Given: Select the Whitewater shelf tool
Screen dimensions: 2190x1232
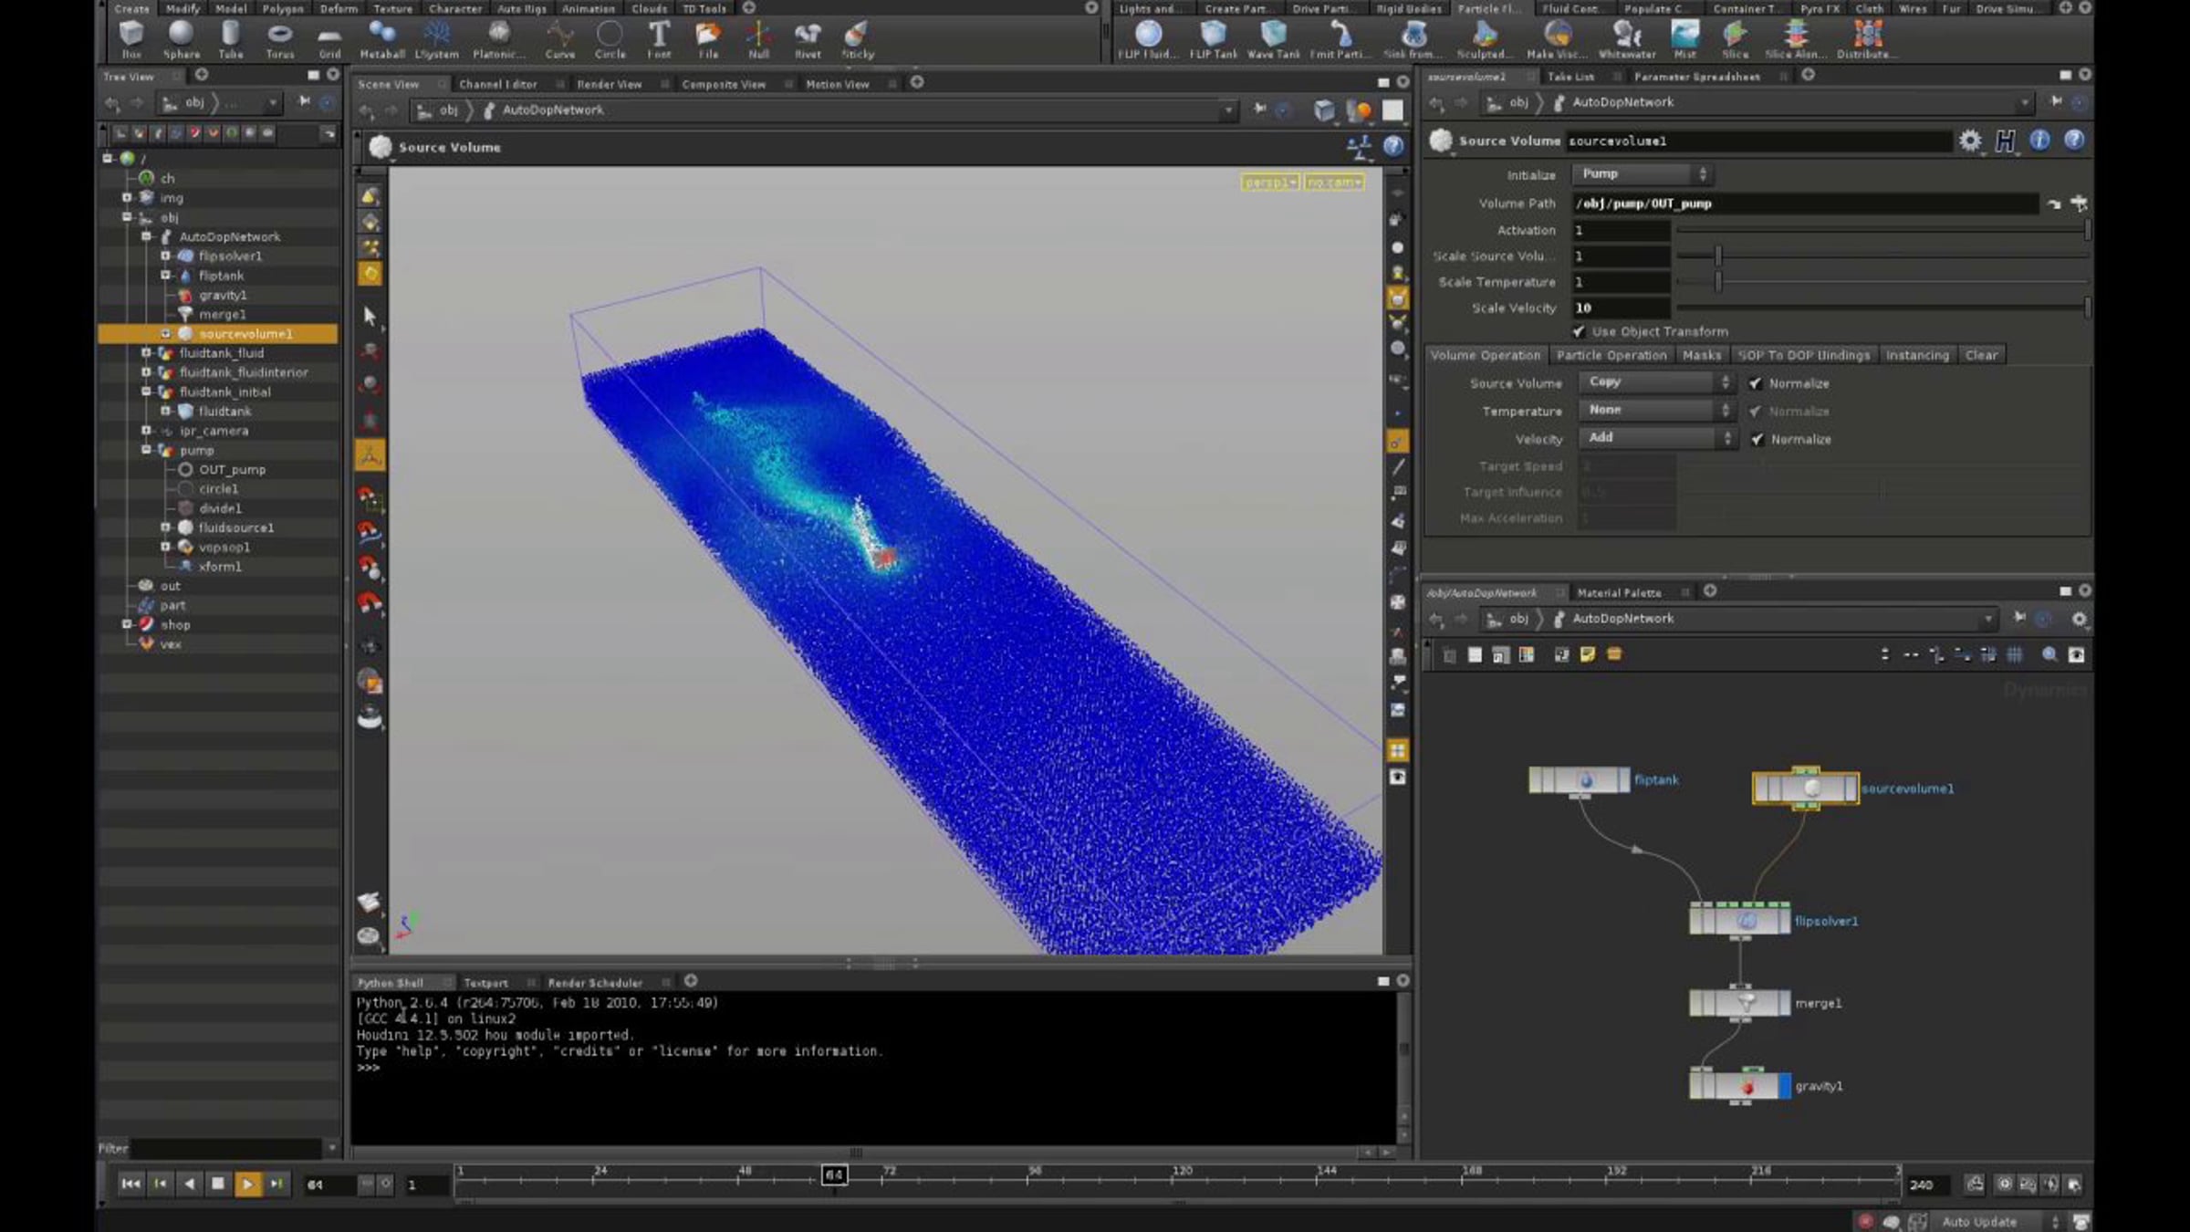Looking at the screenshot, I should (1626, 39).
